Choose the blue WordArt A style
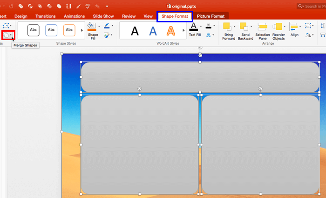 [x=153, y=31]
